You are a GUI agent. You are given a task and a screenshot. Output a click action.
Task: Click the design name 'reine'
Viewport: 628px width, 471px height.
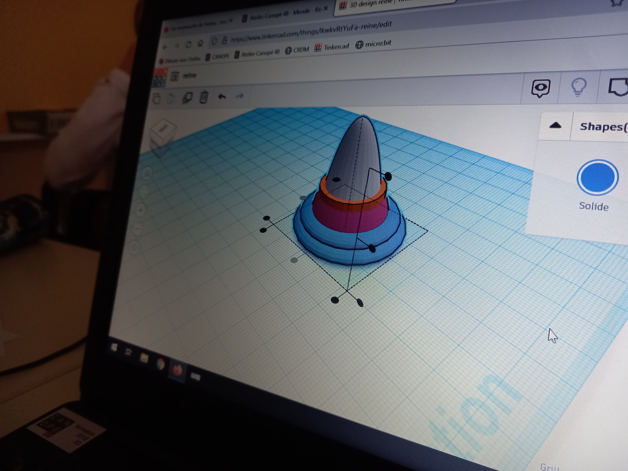pos(189,76)
